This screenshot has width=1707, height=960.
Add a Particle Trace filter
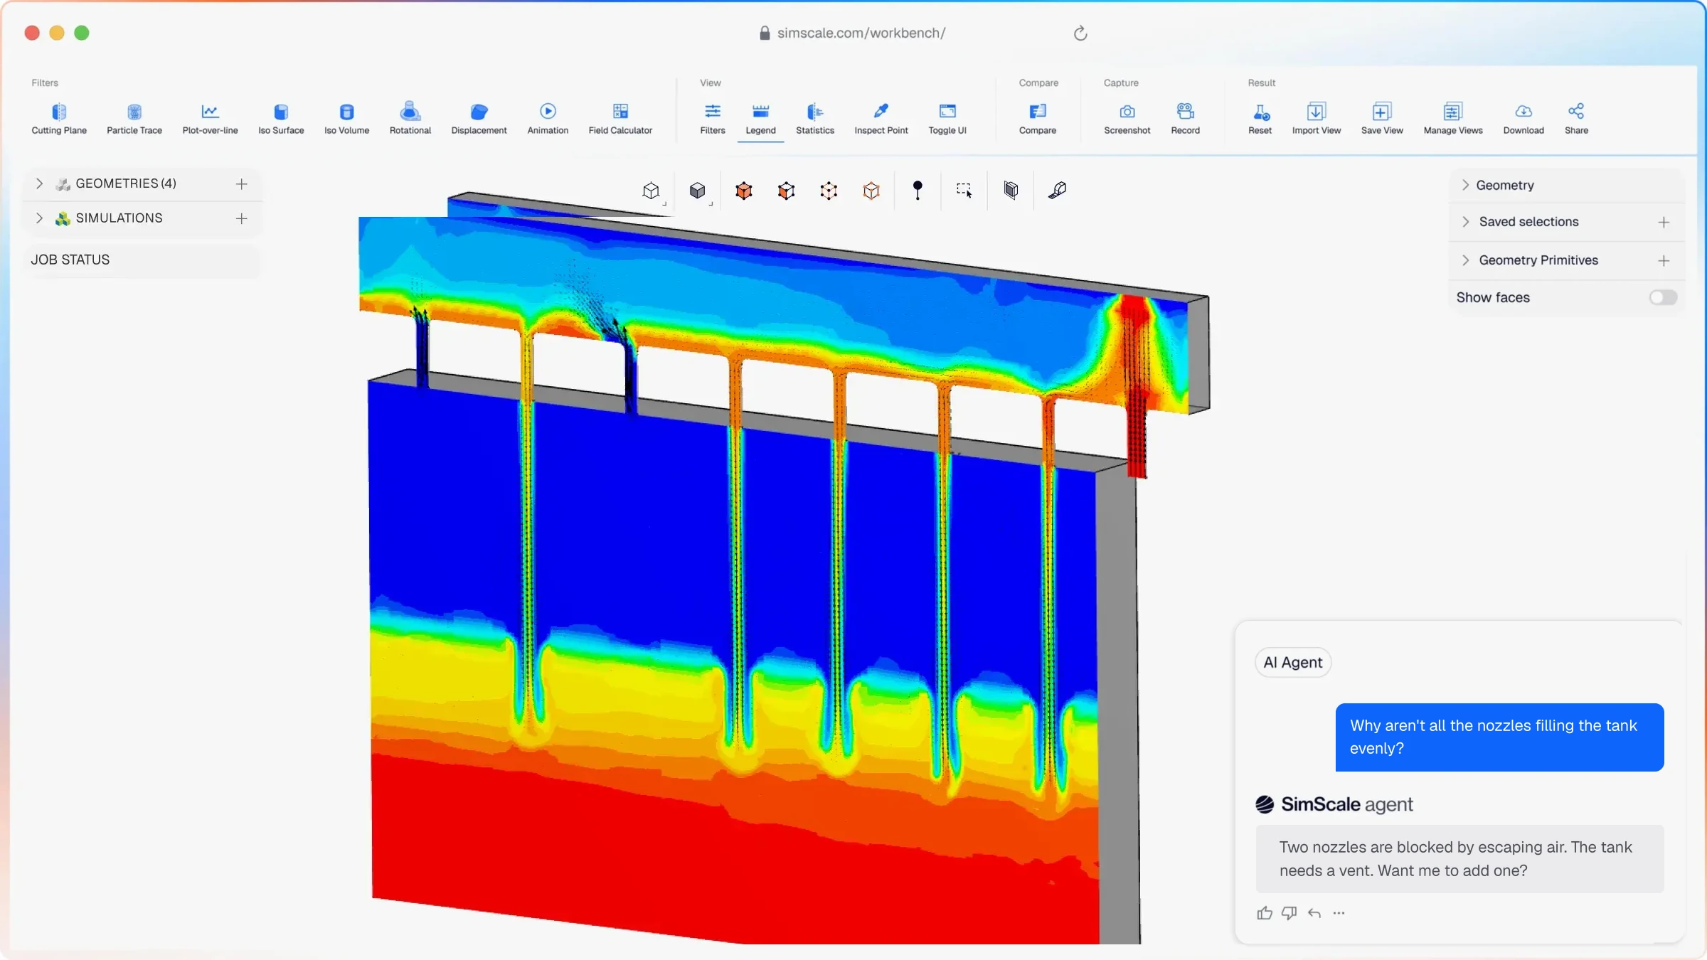[x=134, y=119]
